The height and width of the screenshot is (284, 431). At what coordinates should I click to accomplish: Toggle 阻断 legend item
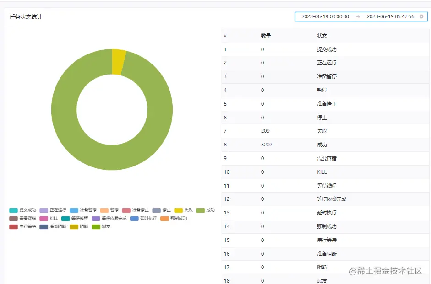tap(79, 227)
